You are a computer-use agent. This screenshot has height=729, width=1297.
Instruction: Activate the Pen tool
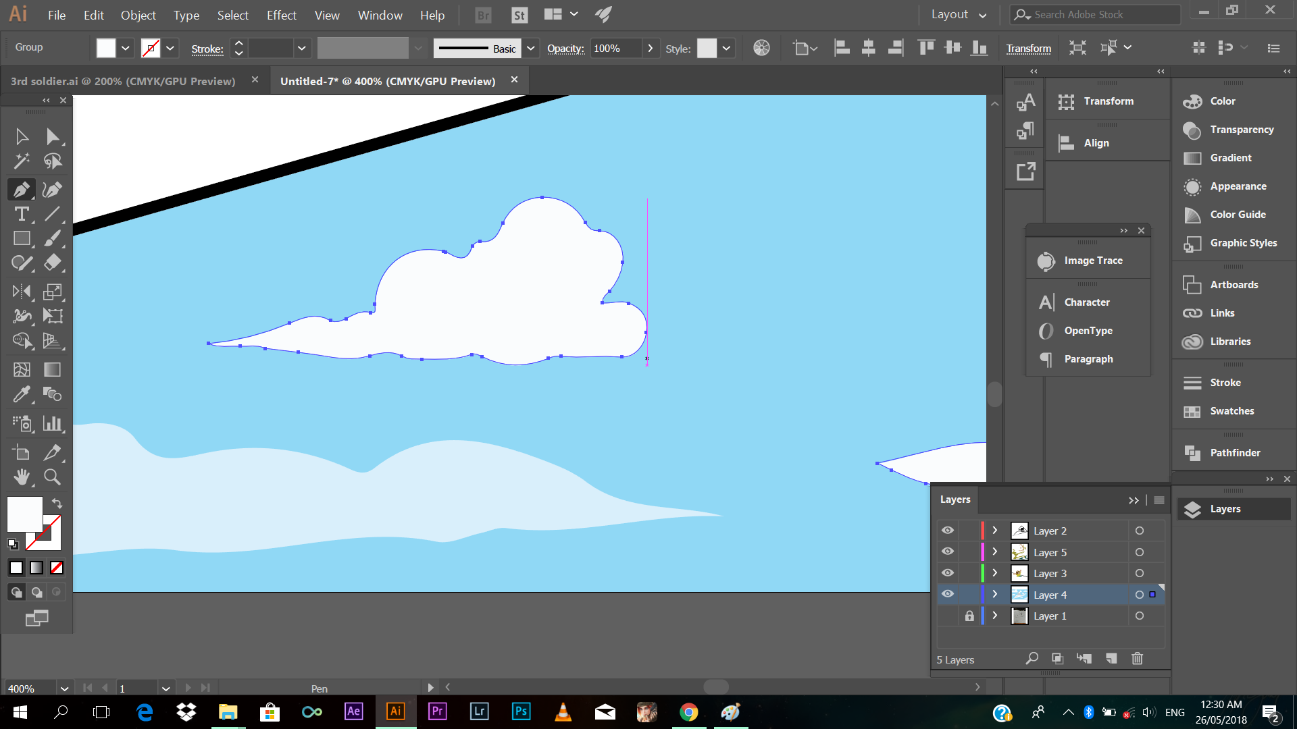pos(22,190)
